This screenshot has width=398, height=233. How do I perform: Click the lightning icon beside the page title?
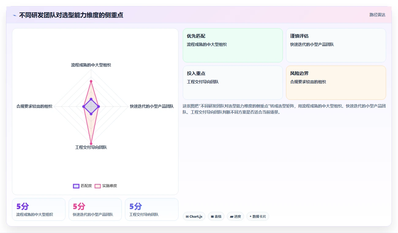coord(14,15)
